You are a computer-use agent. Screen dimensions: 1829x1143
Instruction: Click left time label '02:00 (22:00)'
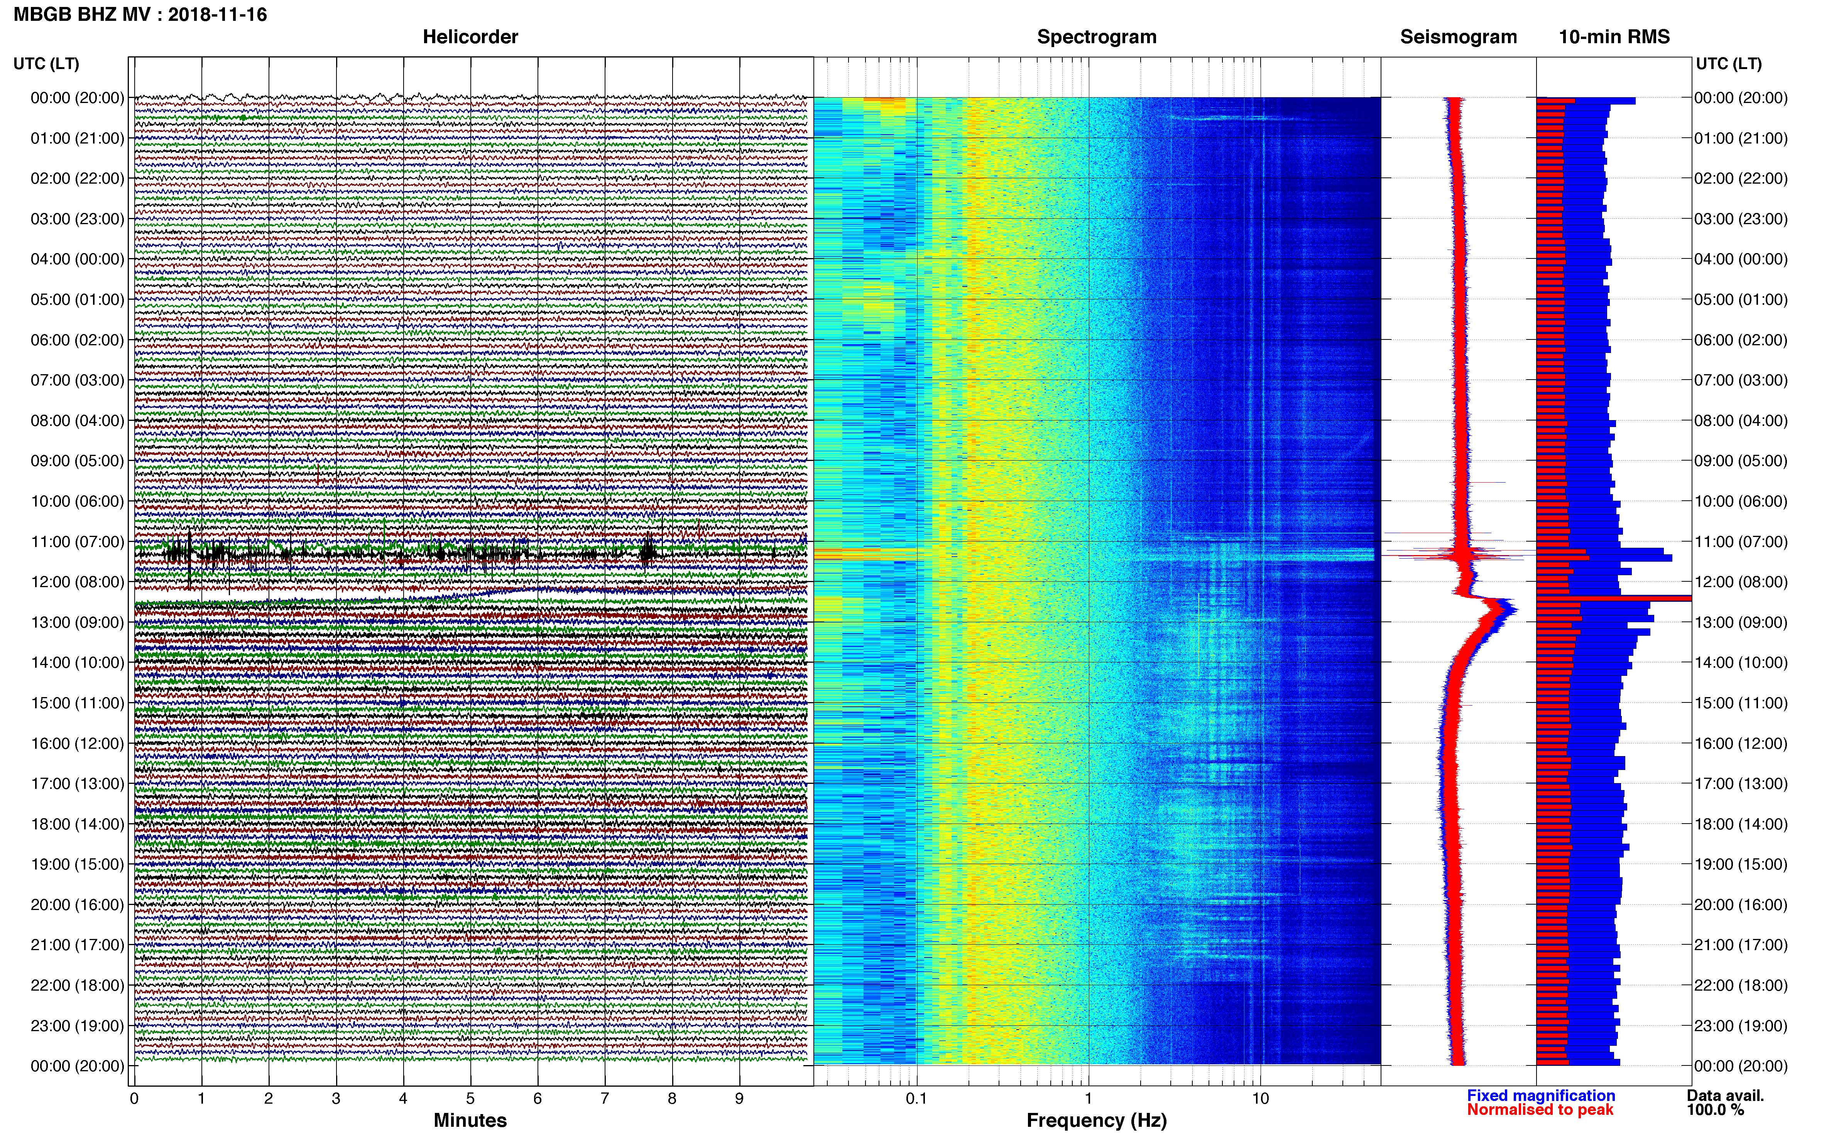pyautogui.click(x=77, y=178)
